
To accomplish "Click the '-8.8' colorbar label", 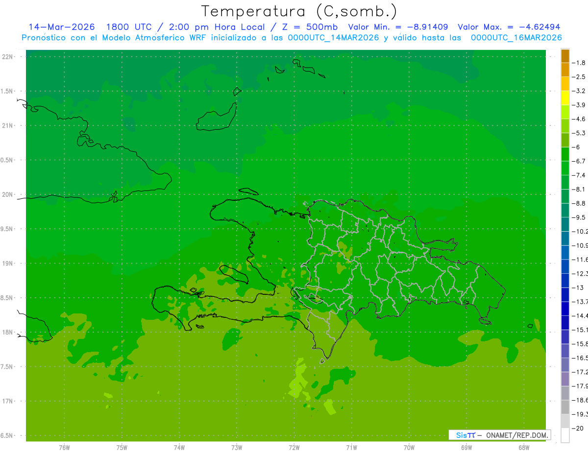I will click(x=579, y=203).
